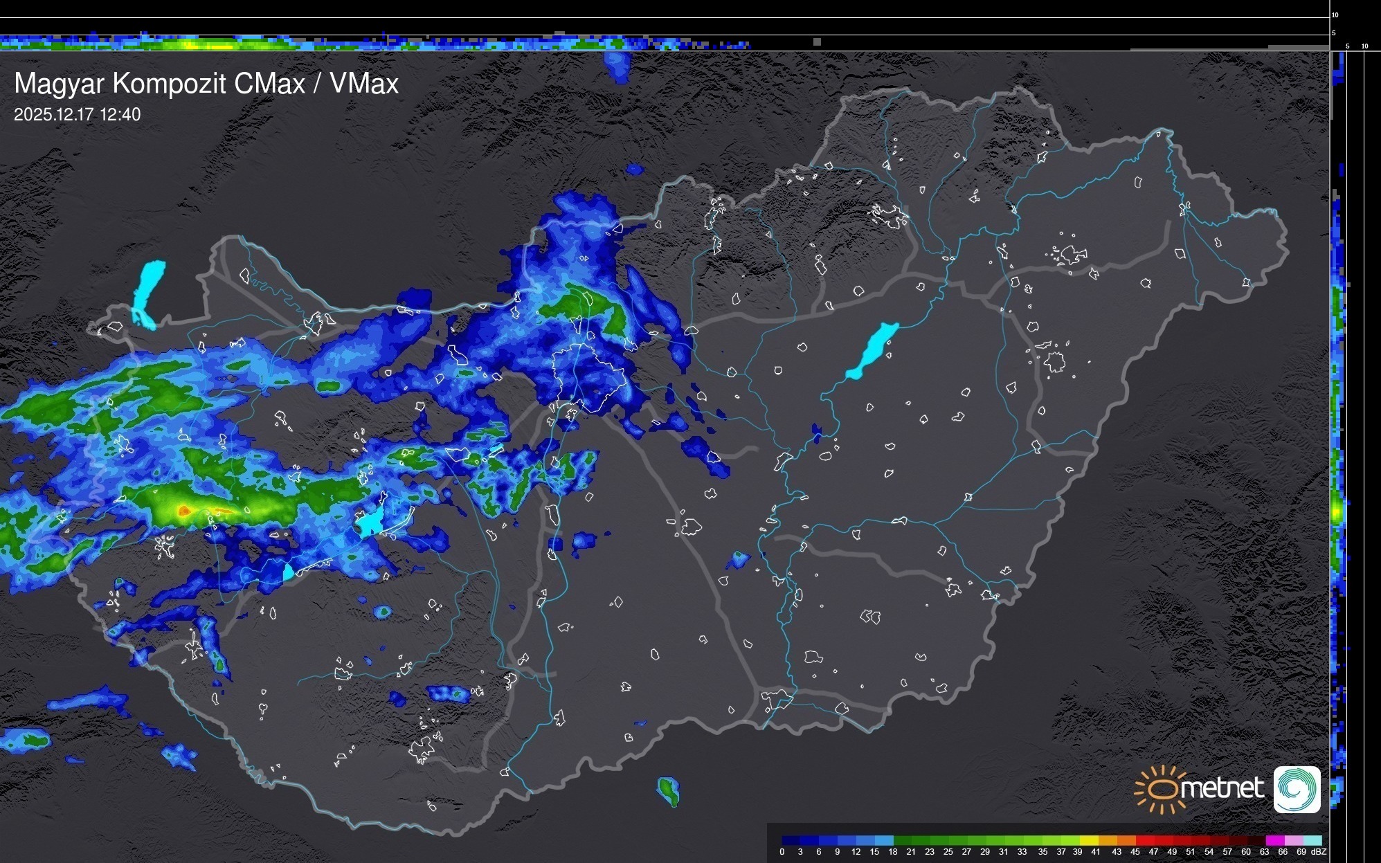
Task: Click the yellow-green peak in right VMax profile
Action: tap(1337, 511)
